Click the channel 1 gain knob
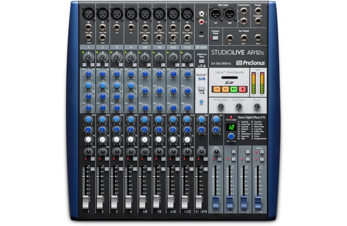 (x=88, y=57)
